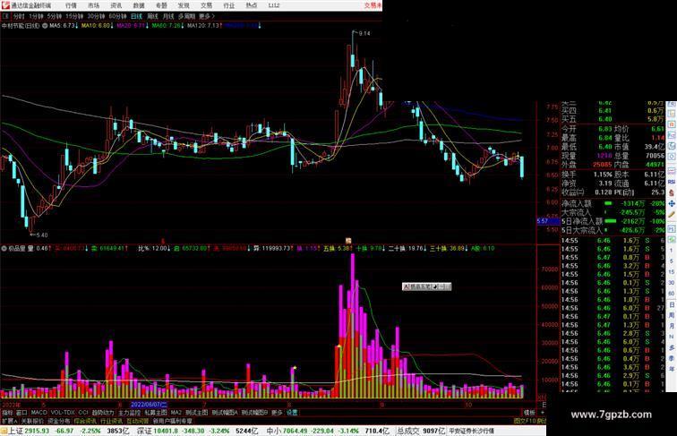This screenshot has width=677, height=436.
Task: Click the 5-minute period shortcut in right sidebar
Action: (672, 261)
